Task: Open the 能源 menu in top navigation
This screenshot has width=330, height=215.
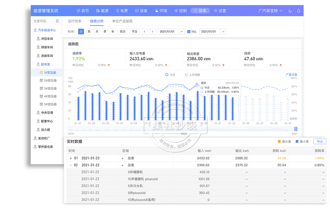Action: [102, 11]
